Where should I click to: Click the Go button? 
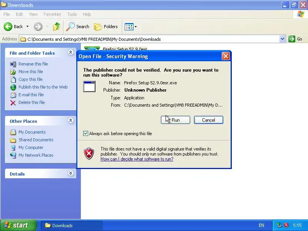tap(295, 39)
